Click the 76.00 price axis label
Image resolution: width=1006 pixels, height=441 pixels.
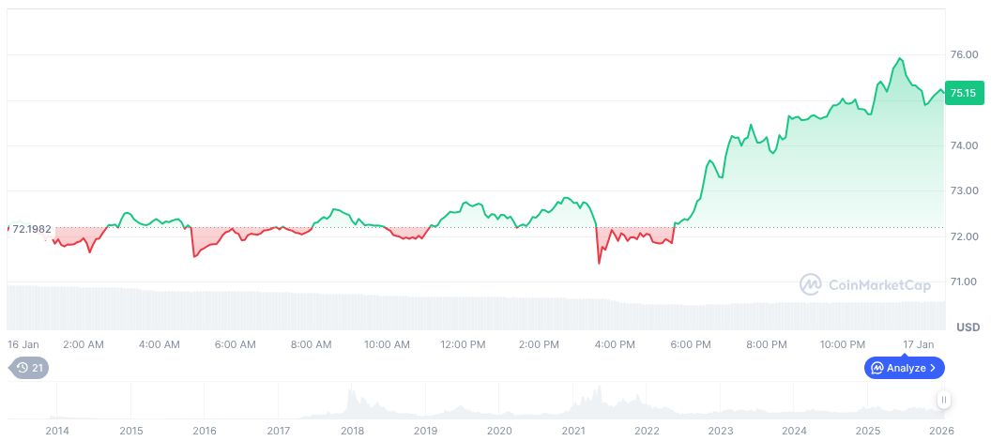click(966, 54)
